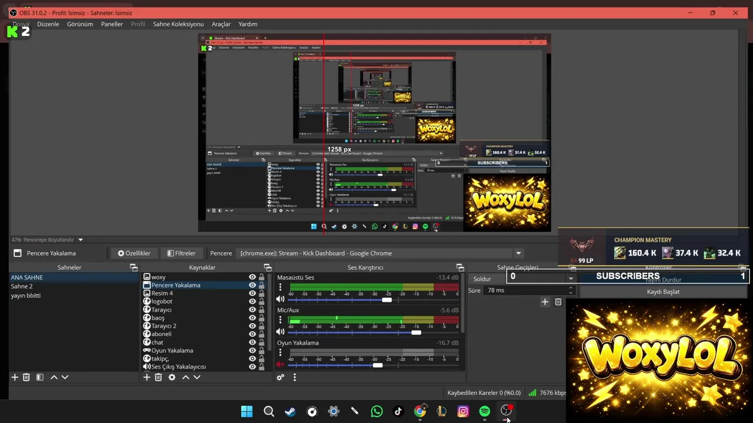Screen dimensions: 753x423
Task: Adjust the Oyun Yakalama volume slider
Action: tap(378, 365)
